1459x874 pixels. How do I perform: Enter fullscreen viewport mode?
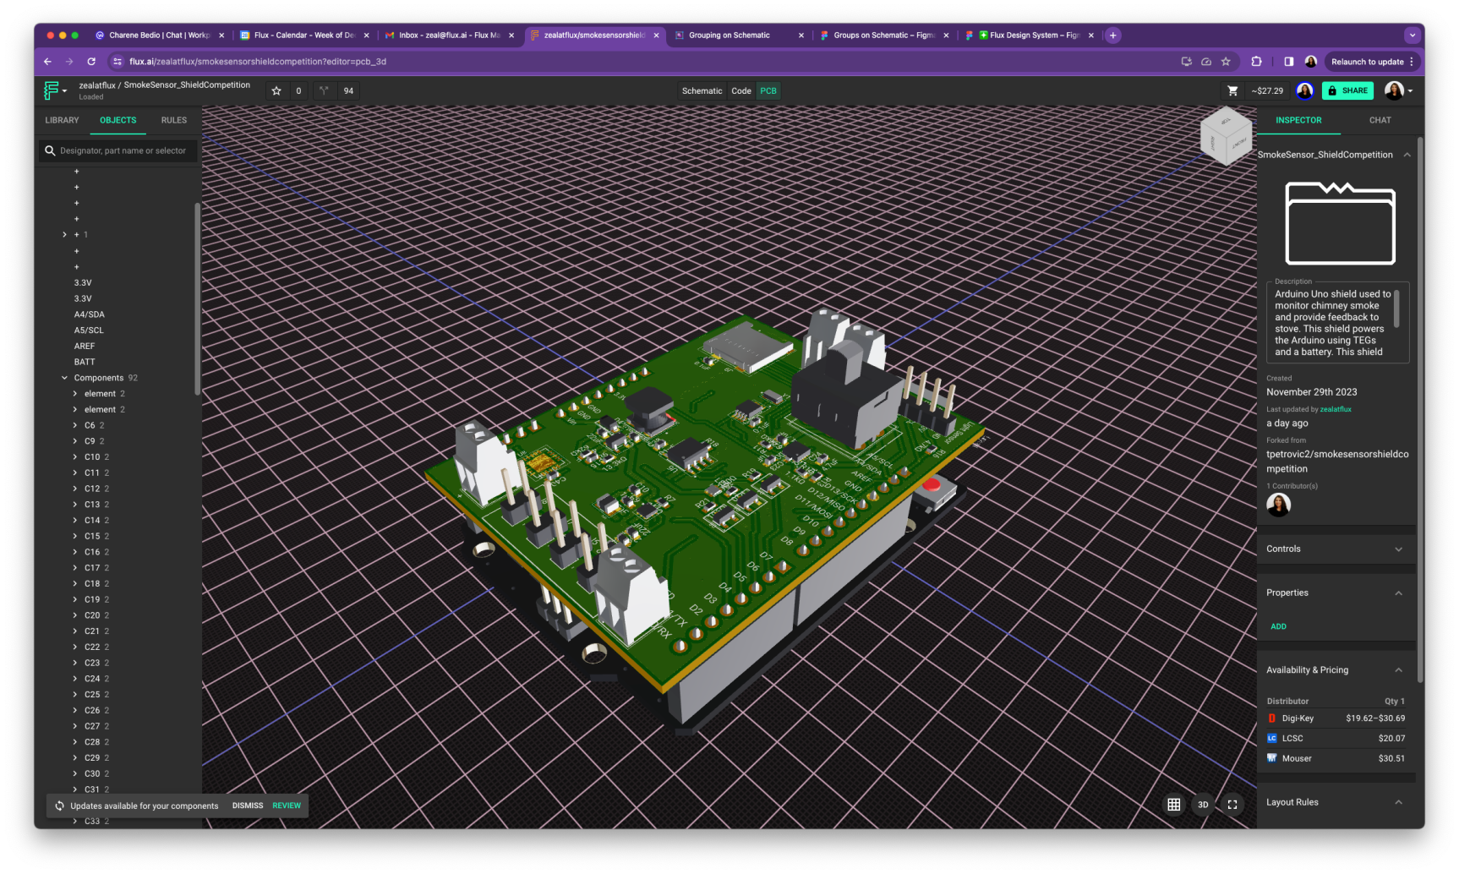pos(1232,805)
